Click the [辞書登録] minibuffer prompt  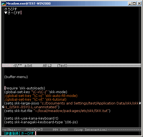point(12,134)
